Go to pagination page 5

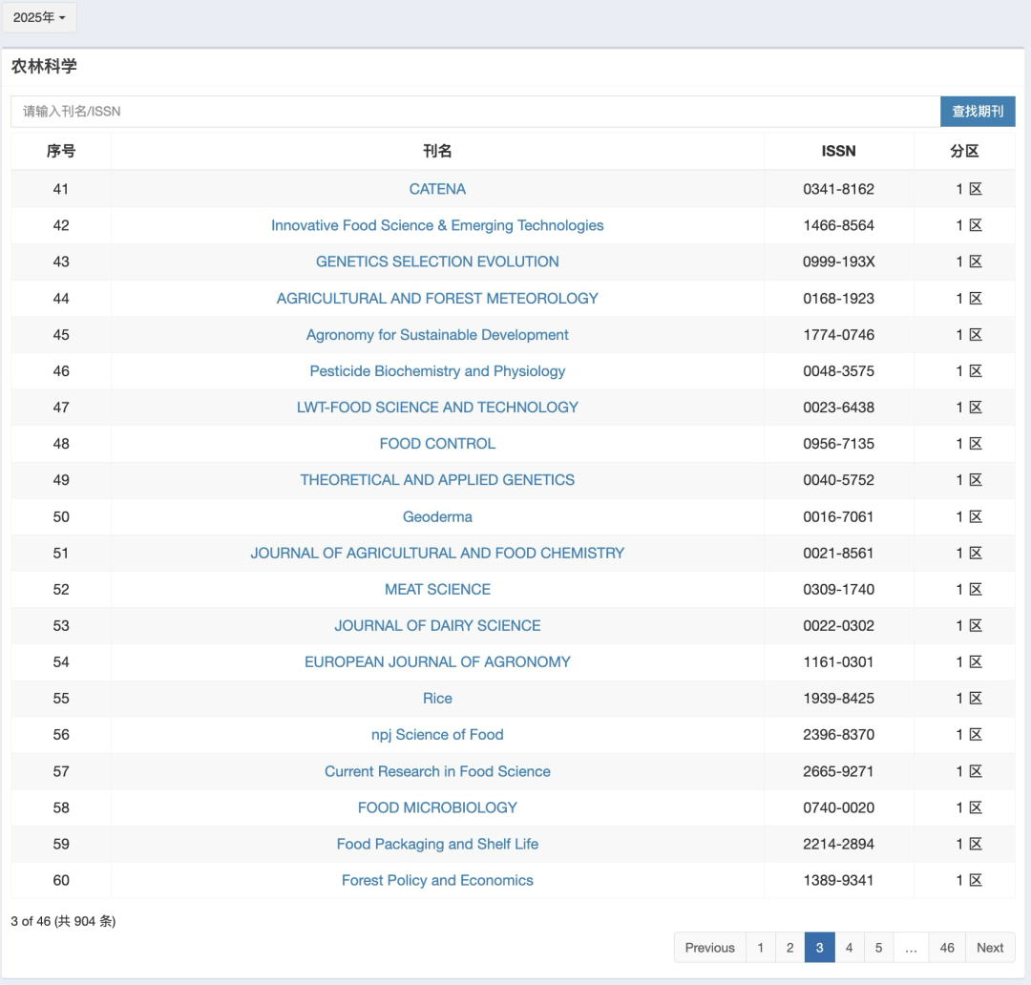(878, 948)
